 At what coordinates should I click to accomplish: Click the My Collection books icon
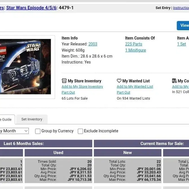[x=174, y=81]
